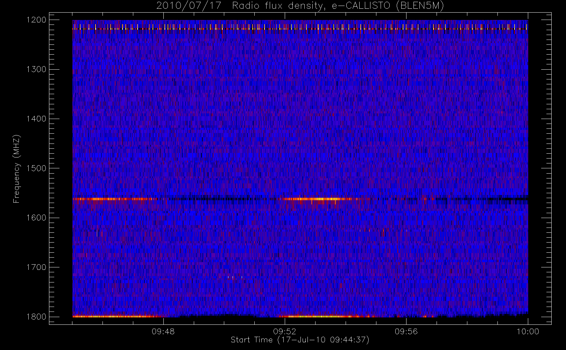Click the 1400 frequency tick label
Image resolution: width=566 pixels, height=350 pixels.
(36, 119)
